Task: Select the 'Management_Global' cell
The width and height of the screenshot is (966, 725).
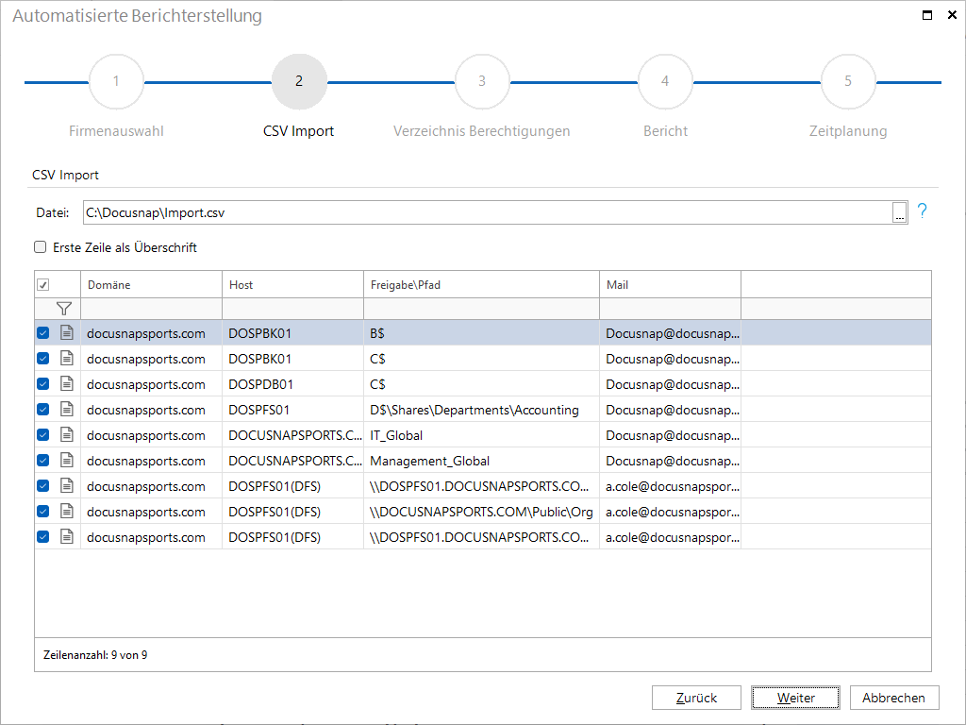Action: coord(481,460)
